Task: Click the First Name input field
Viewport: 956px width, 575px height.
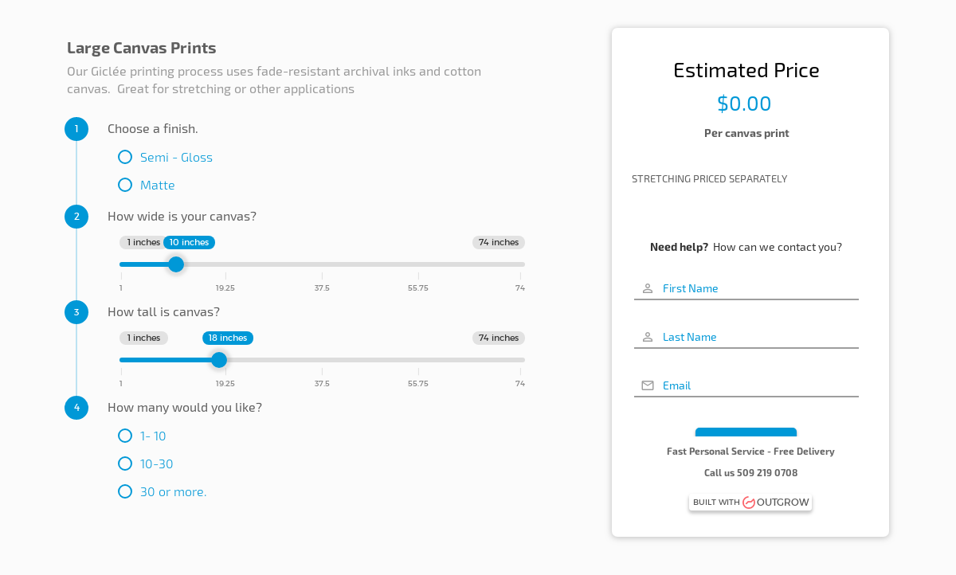Action: [x=746, y=288]
